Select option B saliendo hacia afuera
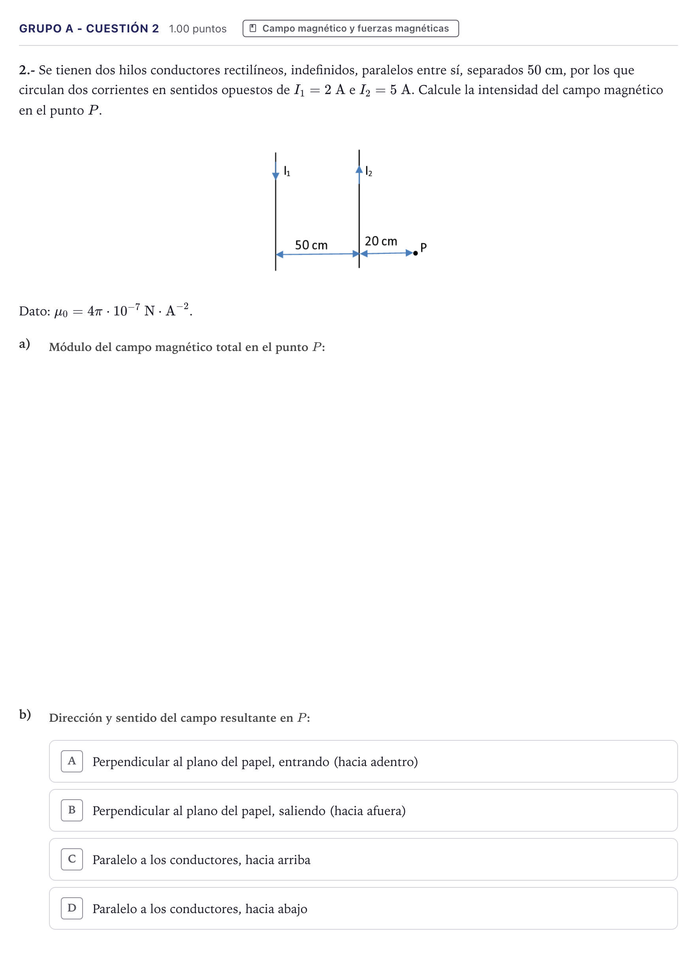 [363, 810]
